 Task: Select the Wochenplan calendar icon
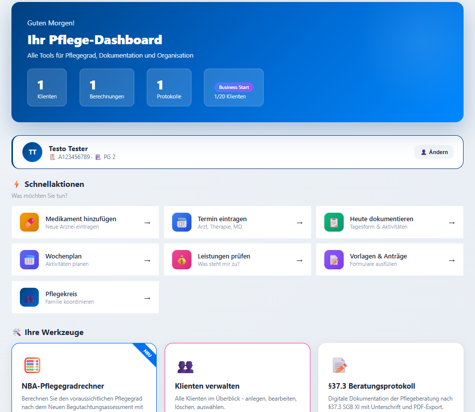tap(29, 259)
